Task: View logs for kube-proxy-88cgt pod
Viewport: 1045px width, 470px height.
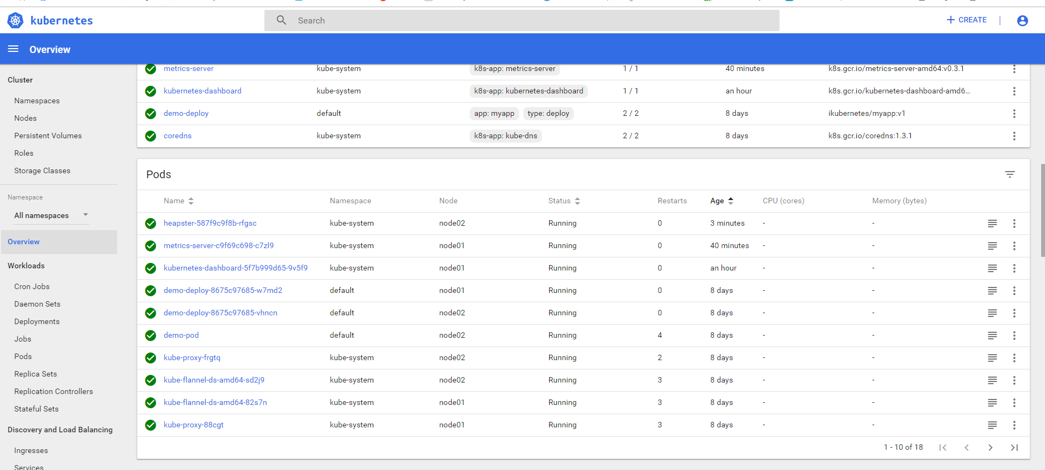Action: tap(992, 425)
